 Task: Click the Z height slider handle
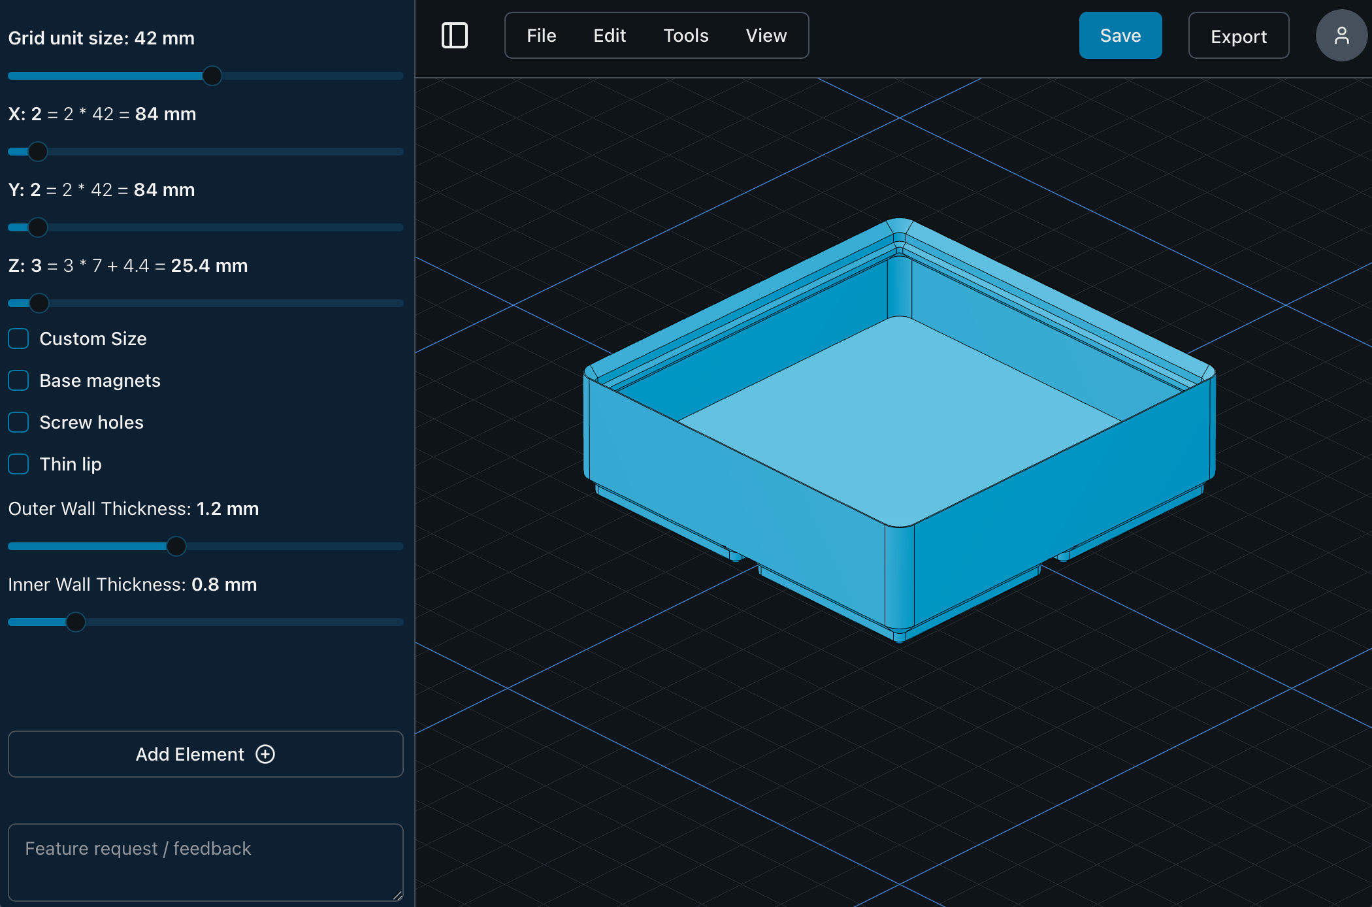point(39,303)
